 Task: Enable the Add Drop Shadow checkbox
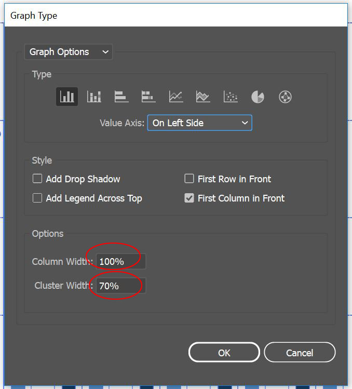[37, 179]
